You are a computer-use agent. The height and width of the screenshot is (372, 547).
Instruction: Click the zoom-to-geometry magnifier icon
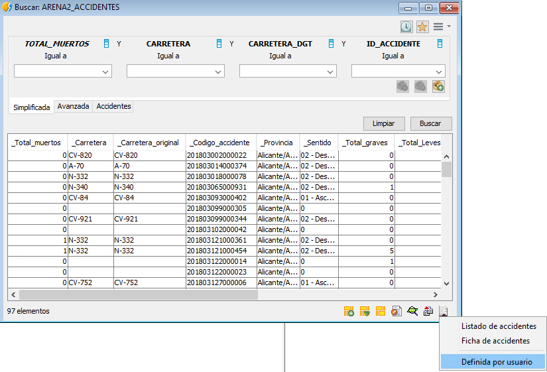point(412,311)
